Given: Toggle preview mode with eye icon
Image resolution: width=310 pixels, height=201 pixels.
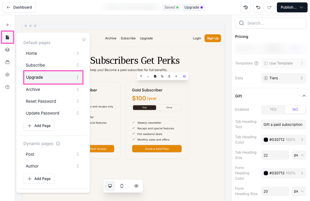Looking at the screenshot, I should (x=136, y=186).
